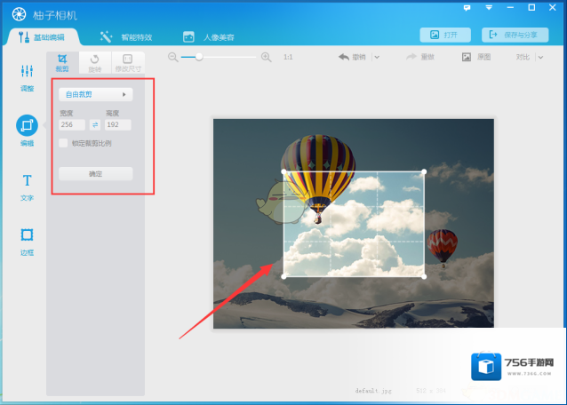The height and width of the screenshot is (405, 567).
Task: Open the 旋转 rotate sub-tab
Action: point(95,62)
